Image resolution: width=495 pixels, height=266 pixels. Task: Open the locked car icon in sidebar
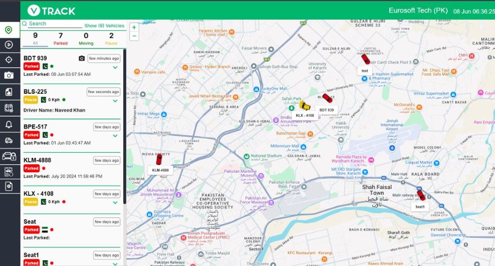[9, 156]
